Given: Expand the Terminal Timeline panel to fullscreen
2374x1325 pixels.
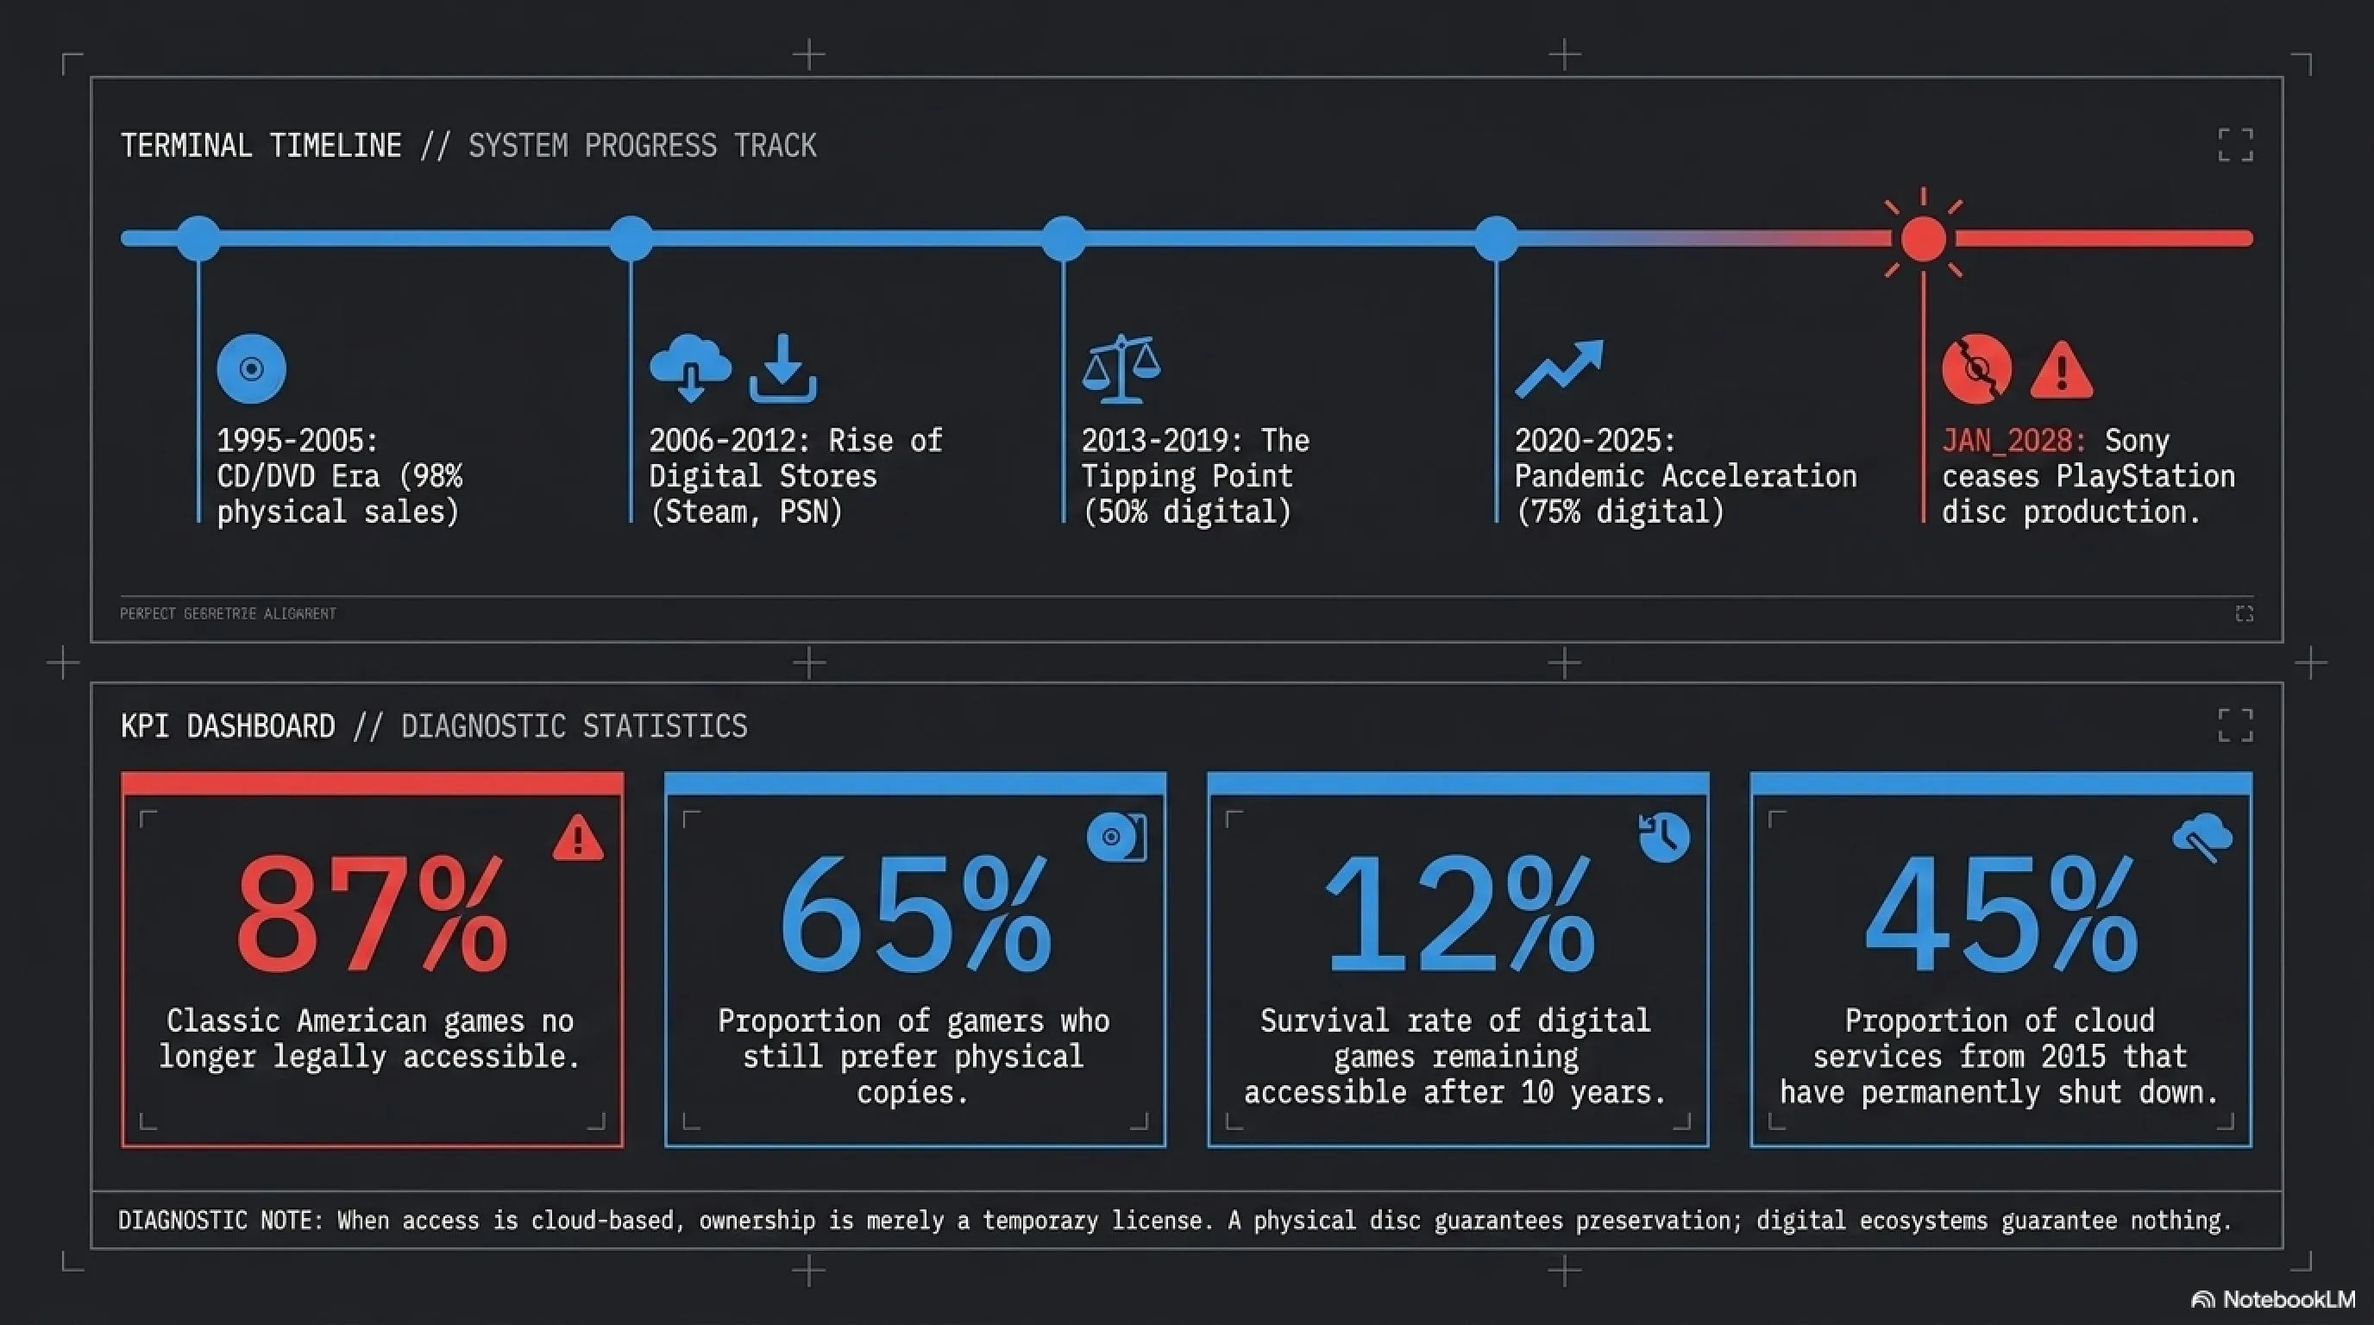Looking at the screenshot, I should coord(2235,145).
